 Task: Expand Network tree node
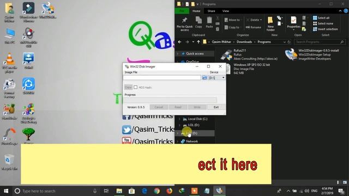pos(178,142)
